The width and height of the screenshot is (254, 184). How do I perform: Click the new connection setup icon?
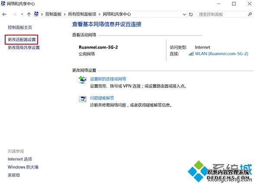point(83,80)
